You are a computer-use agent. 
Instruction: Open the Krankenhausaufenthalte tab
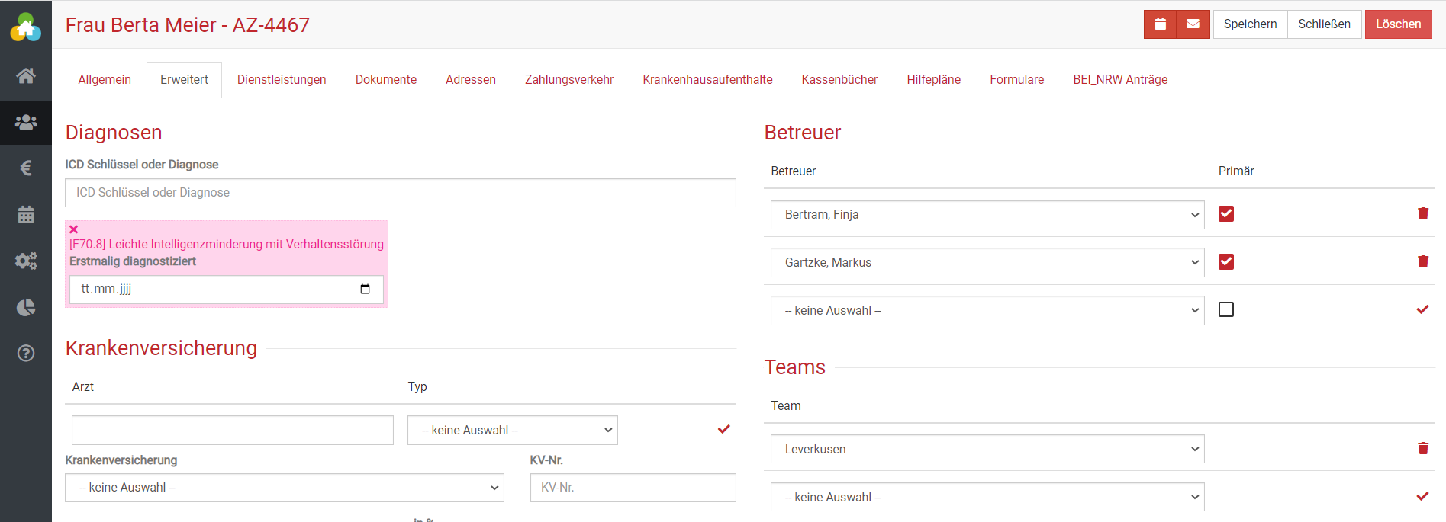pyautogui.click(x=707, y=80)
